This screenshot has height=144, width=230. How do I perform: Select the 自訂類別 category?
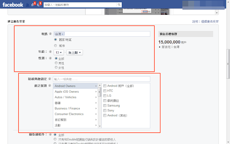click(x=75, y=120)
